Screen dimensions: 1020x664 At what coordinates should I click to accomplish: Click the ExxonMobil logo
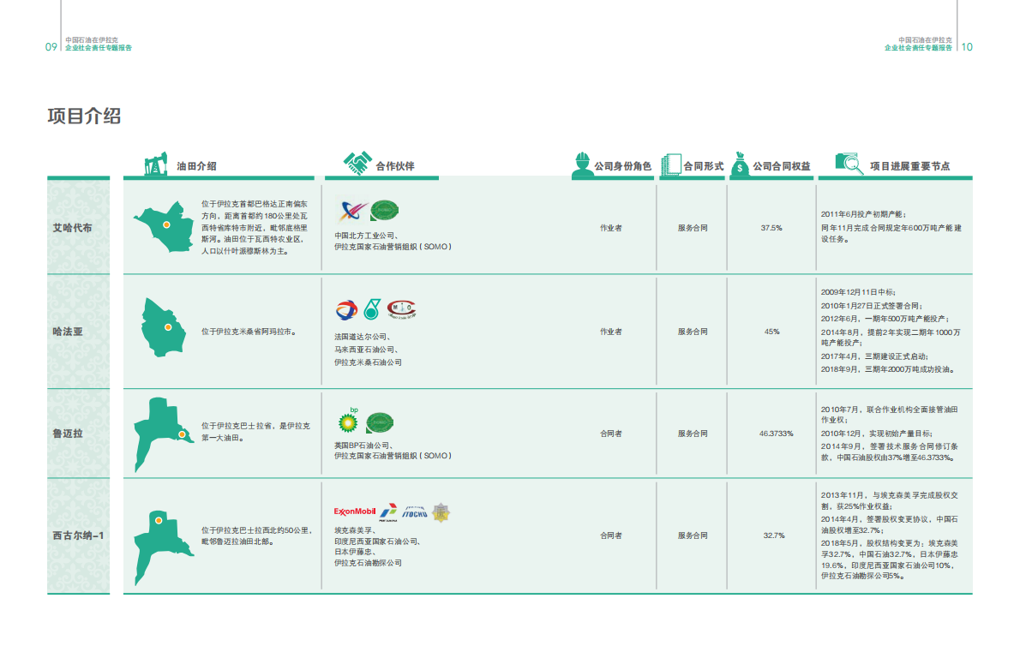coord(355,511)
